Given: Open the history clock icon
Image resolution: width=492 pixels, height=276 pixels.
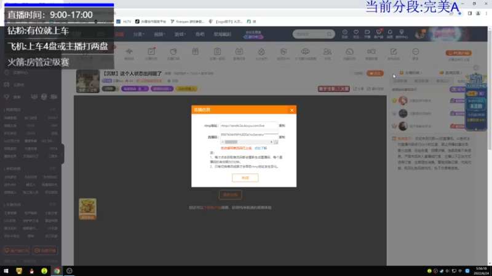Looking at the screenshot, I should [345, 34].
